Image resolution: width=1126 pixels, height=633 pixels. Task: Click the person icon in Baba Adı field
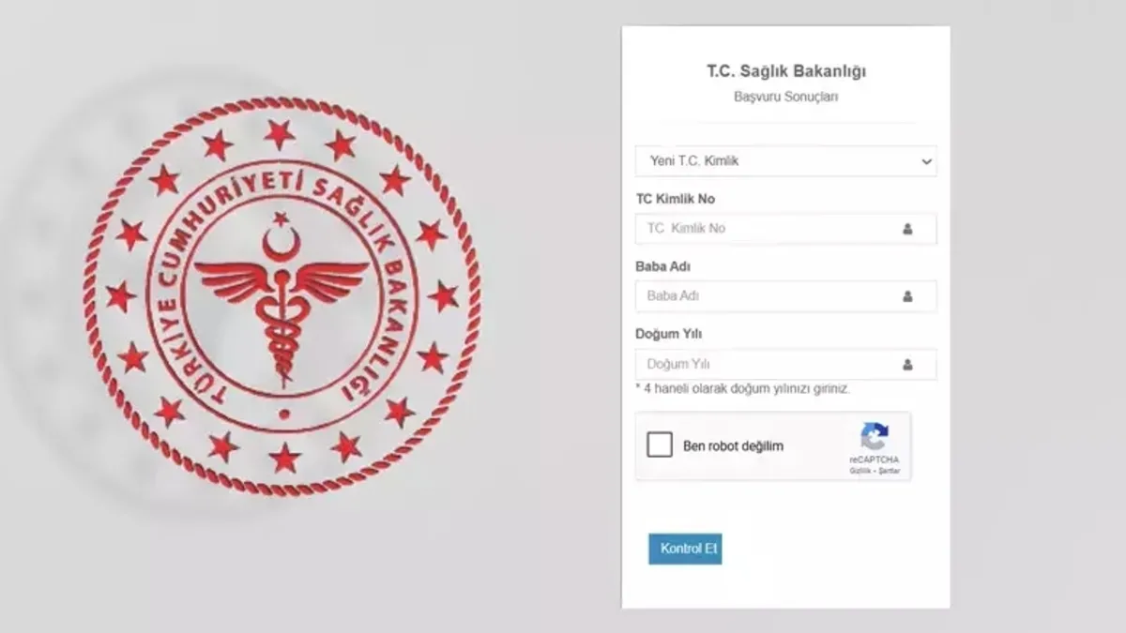(x=907, y=296)
